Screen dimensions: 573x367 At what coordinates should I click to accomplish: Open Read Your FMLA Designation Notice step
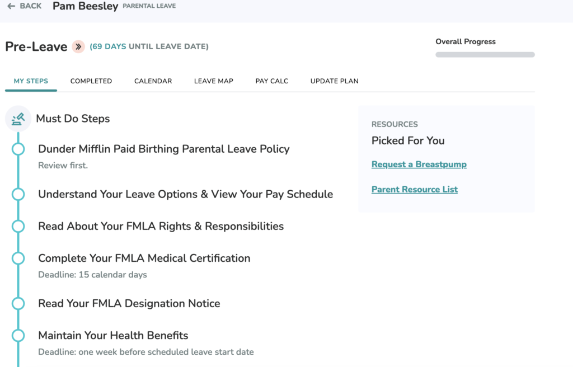[x=129, y=303]
